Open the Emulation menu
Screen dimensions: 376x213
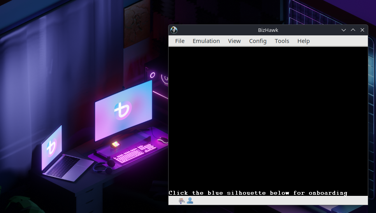pos(206,41)
